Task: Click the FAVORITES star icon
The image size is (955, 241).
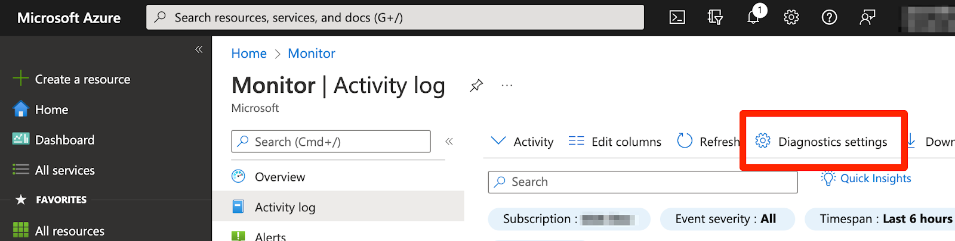Action: click(x=21, y=200)
